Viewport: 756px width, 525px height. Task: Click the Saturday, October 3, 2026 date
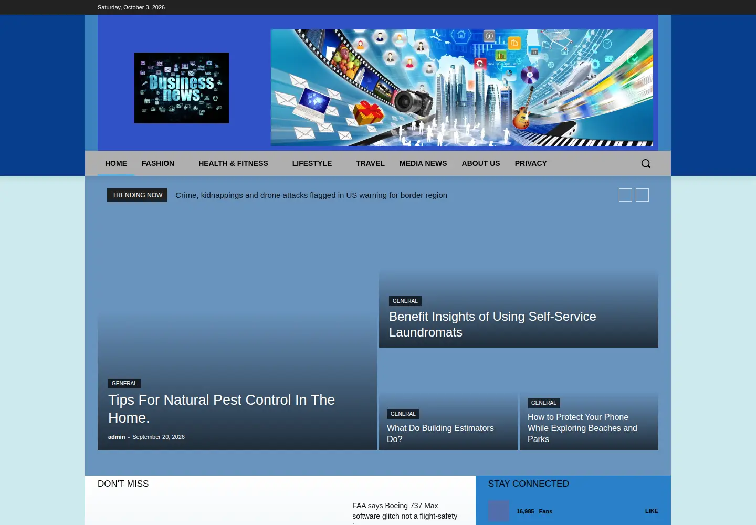131,7
